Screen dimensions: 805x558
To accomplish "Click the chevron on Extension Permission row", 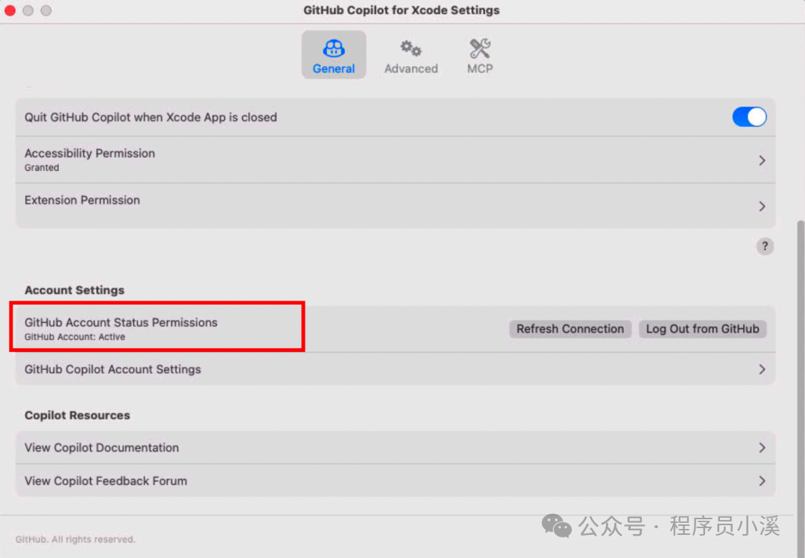I will 761,206.
